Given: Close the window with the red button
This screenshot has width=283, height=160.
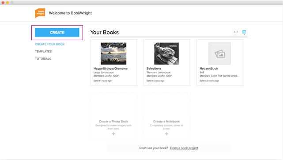Looking at the screenshot, I should 3,3.
